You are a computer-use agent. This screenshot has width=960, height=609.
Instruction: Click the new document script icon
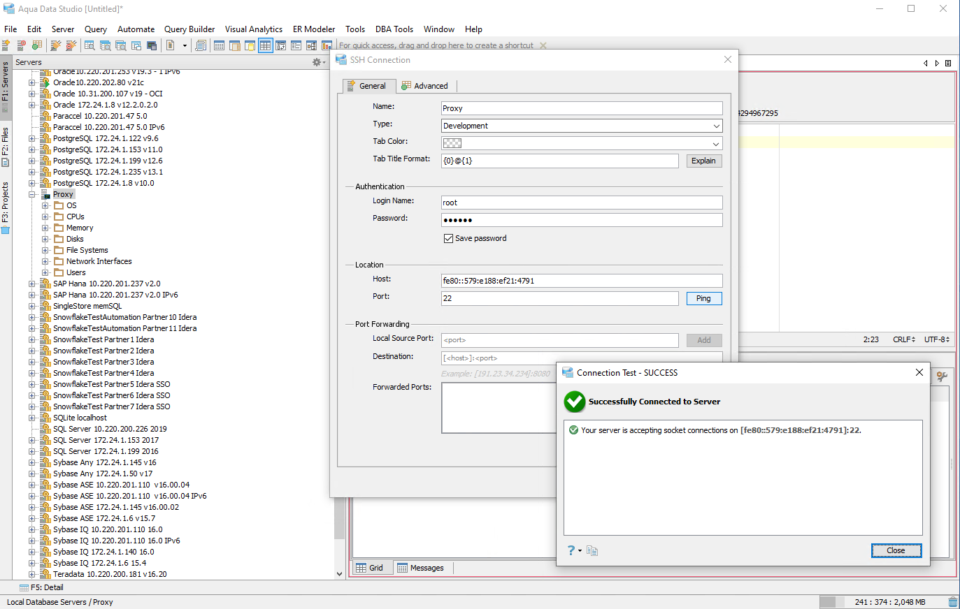click(x=170, y=45)
